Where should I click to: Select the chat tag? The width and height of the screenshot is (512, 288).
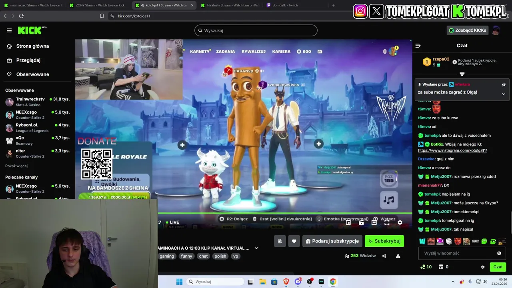point(203,256)
